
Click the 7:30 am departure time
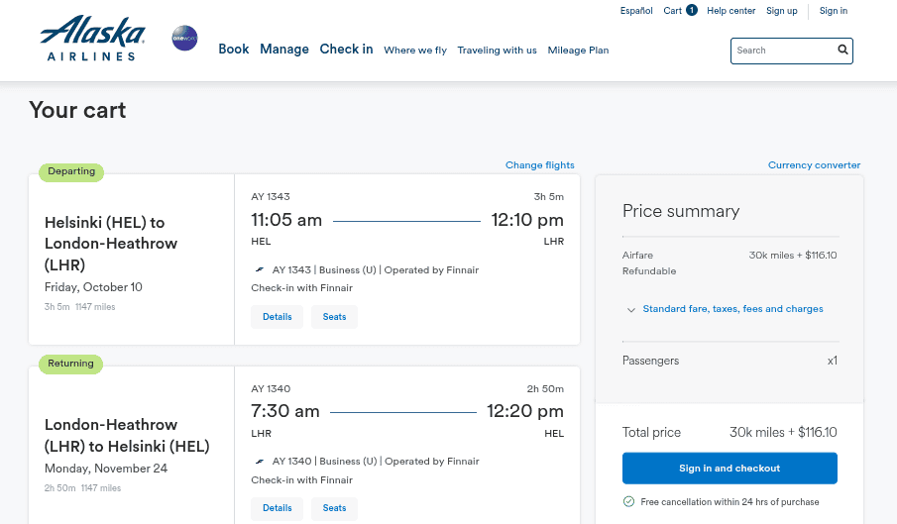284,411
